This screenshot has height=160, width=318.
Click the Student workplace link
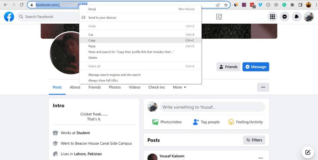point(83,133)
